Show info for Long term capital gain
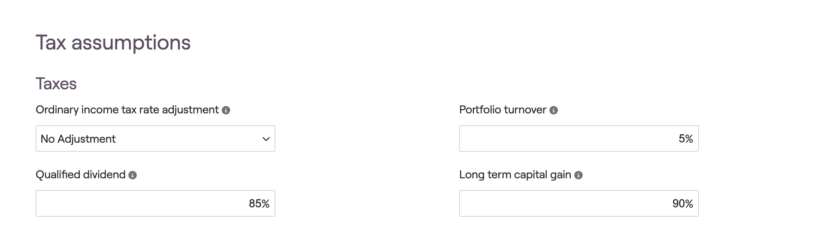824x233 pixels. [x=579, y=175]
